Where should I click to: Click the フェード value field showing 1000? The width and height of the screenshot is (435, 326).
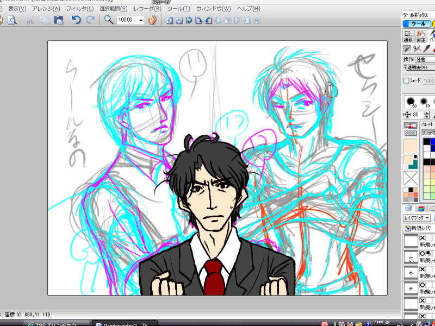click(x=429, y=80)
